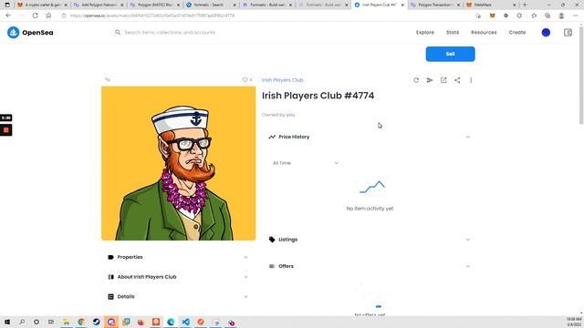Open the wallet icon in header
The height and width of the screenshot is (328, 584).
[568, 33]
